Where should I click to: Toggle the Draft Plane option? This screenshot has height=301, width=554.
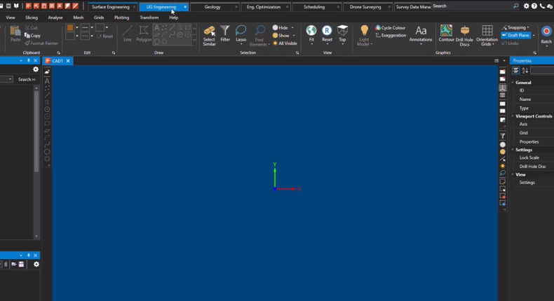click(x=516, y=35)
